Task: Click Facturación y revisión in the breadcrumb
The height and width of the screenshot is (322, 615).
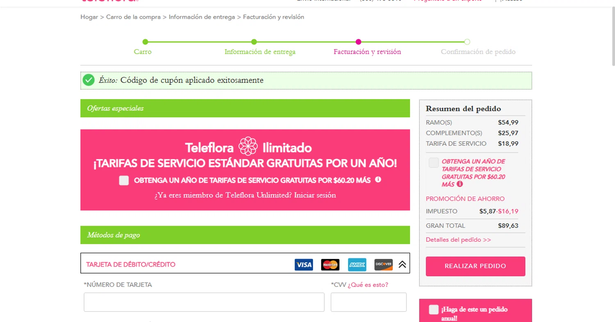Action: point(273,17)
